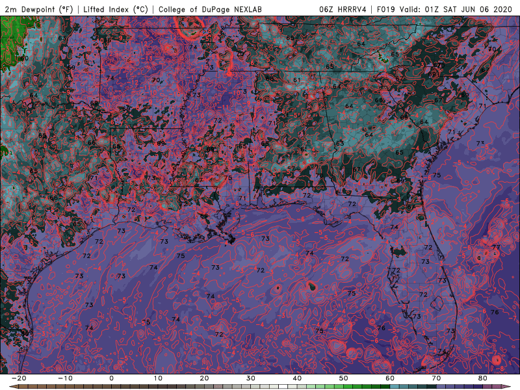Click the 60 colorbar tick label

click(x=390, y=378)
